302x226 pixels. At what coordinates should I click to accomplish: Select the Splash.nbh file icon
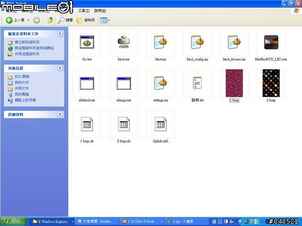pos(160,124)
